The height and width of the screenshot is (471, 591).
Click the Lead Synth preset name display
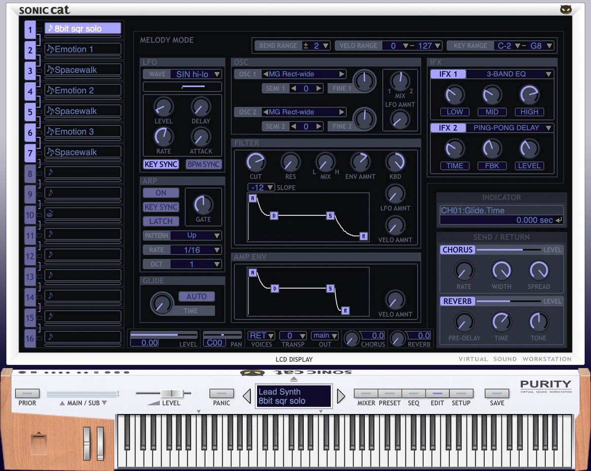pyautogui.click(x=294, y=396)
